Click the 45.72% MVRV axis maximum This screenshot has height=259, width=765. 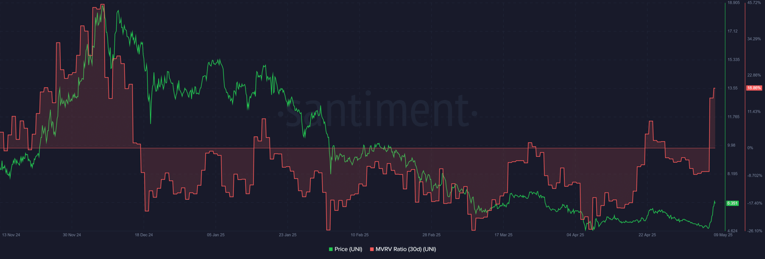pyautogui.click(x=754, y=3)
